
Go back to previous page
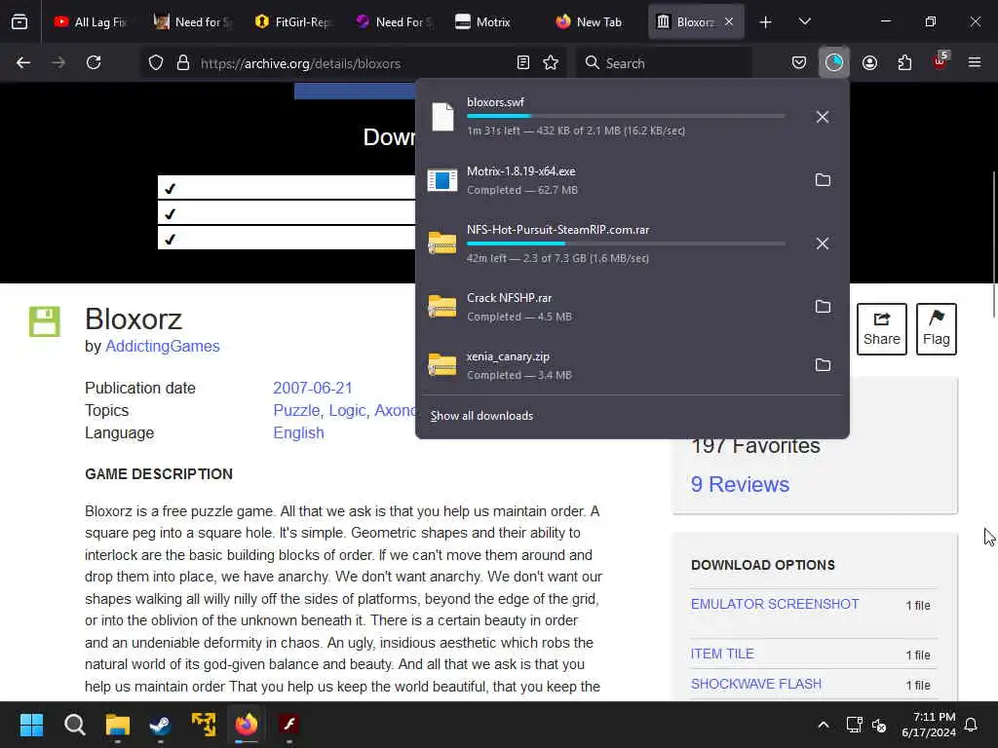coord(23,63)
